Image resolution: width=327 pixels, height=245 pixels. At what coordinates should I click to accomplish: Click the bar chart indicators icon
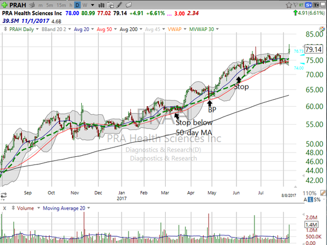click(x=101, y=5)
